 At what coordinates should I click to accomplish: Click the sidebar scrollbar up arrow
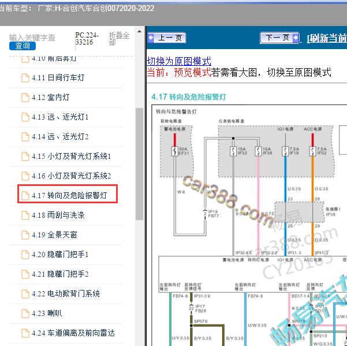[139, 31]
